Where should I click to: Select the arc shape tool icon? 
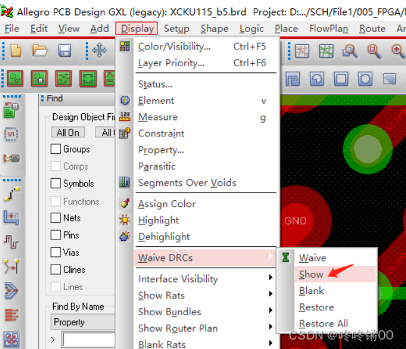click(x=317, y=79)
